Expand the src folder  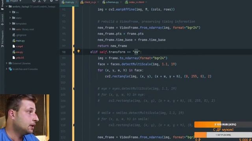pos(10,12)
